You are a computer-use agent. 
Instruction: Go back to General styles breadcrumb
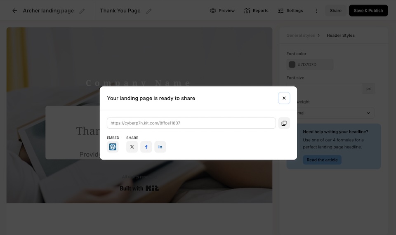pos(300,35)
